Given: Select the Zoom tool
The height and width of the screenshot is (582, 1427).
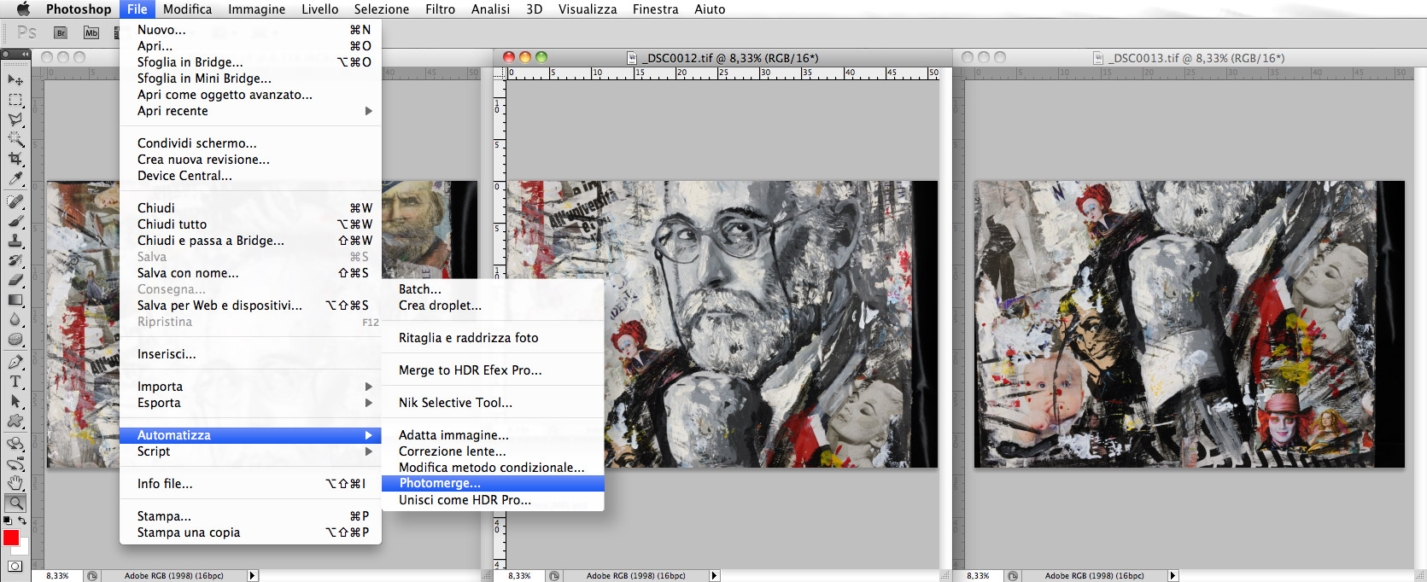Looking at the screenshot, I should coord(15,503).
